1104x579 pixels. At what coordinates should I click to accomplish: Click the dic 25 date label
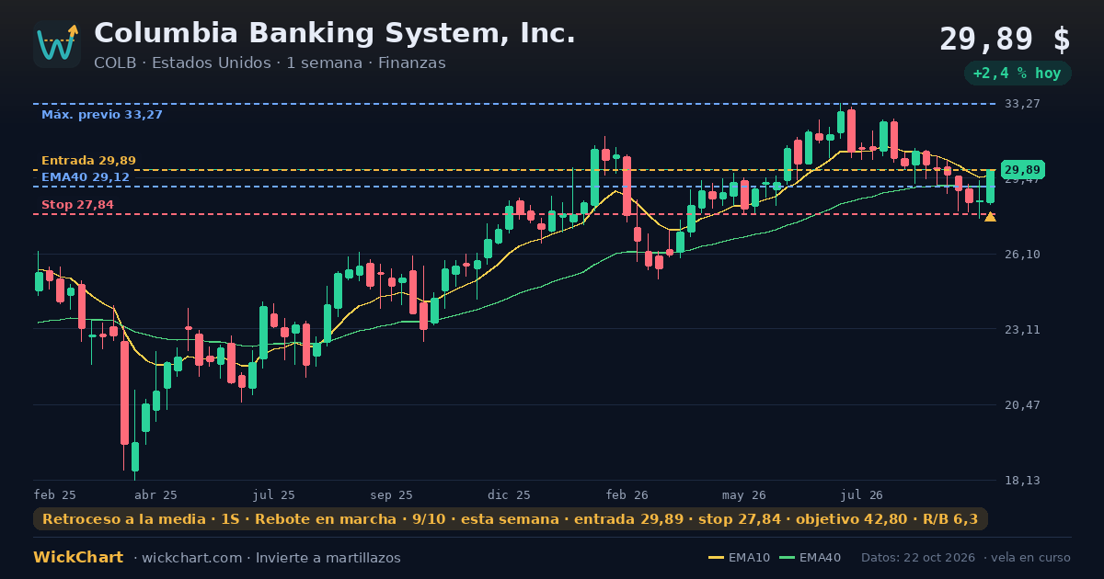[509, 494]
